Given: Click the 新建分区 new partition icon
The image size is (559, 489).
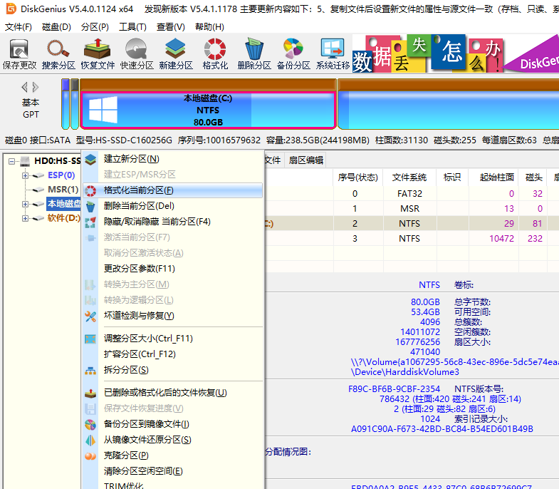Looking at the screenshot, I should [x=176, y=54].
